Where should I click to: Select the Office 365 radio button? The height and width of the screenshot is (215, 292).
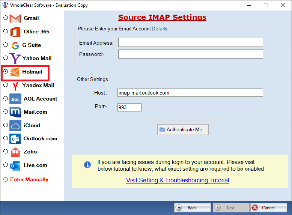click(6, 31)
